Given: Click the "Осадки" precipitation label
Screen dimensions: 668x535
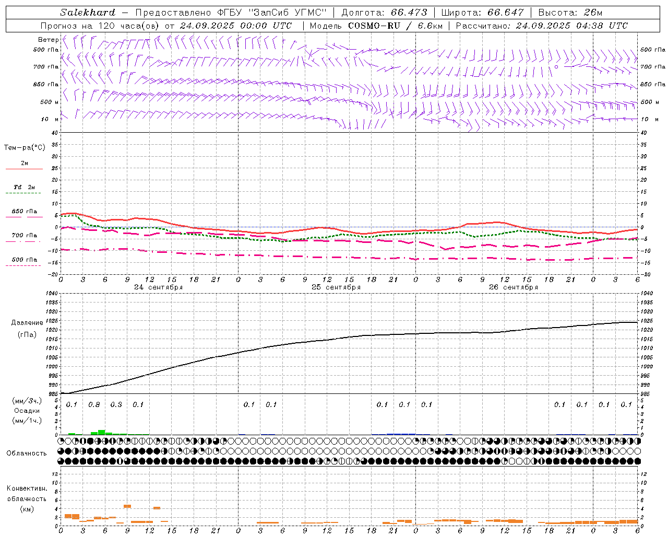Looking at the screenshot, I should 27,411.
